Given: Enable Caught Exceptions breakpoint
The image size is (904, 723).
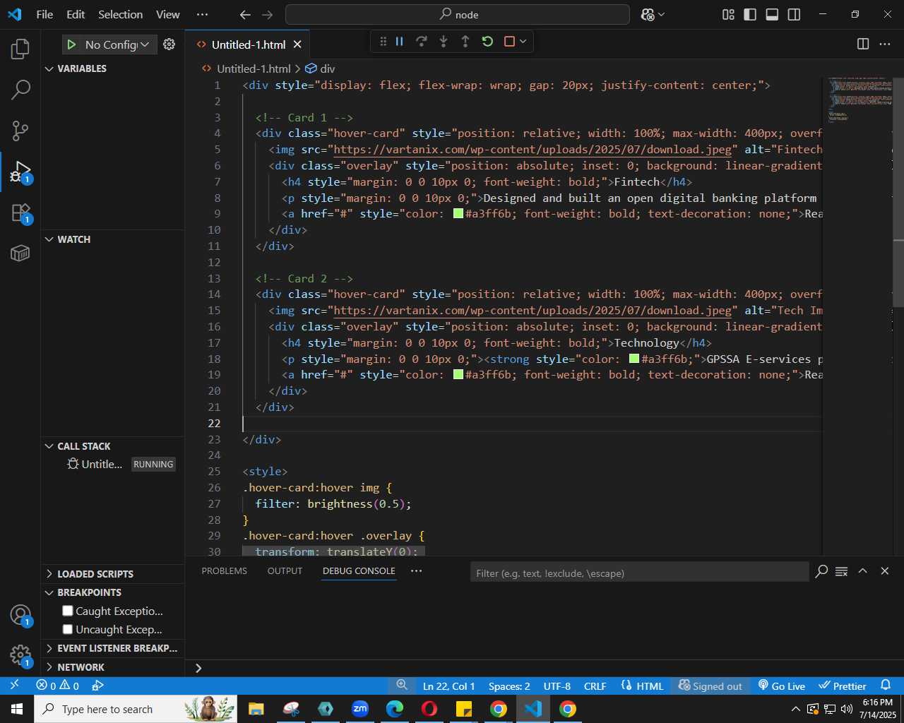Looking at the screenshot, I should [x=68, y=611].
